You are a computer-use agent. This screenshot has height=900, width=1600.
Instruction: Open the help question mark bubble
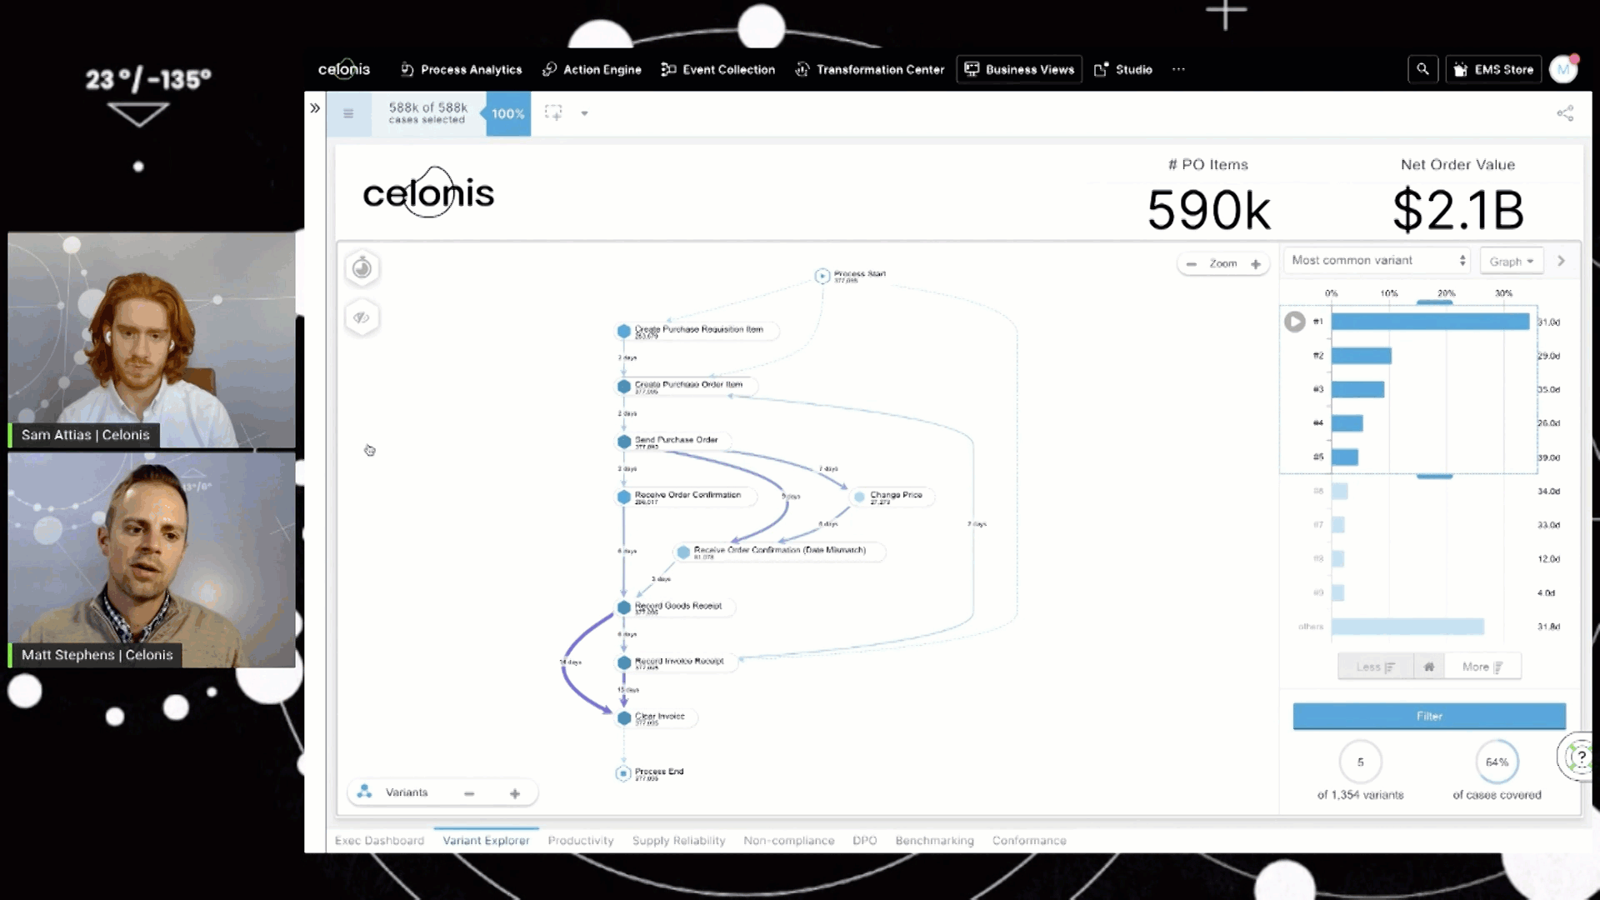1580,755
